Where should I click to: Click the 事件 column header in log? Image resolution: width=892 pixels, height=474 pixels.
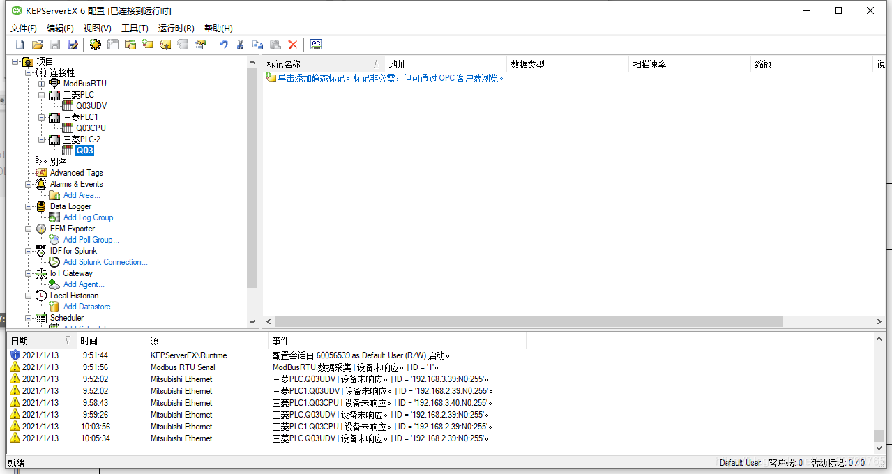click(x=397, y=341)
